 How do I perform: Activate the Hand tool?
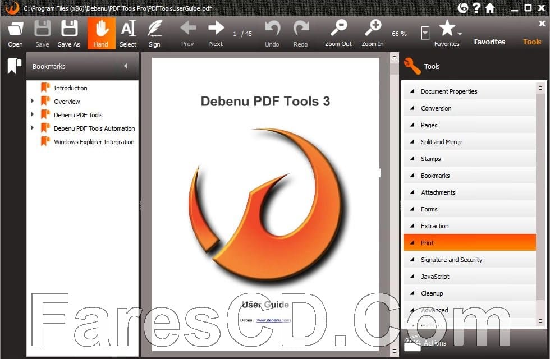tap(101, 34)
